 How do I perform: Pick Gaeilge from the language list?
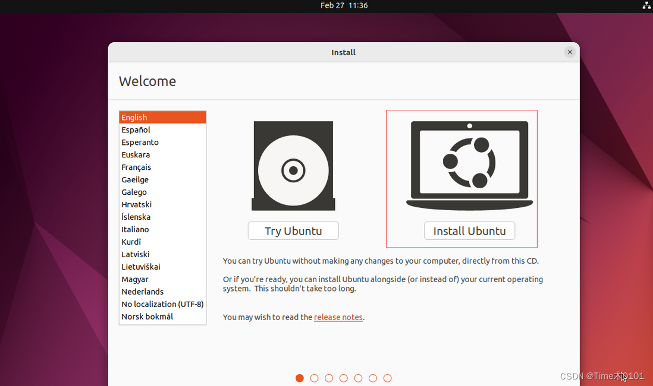(162, 180)
